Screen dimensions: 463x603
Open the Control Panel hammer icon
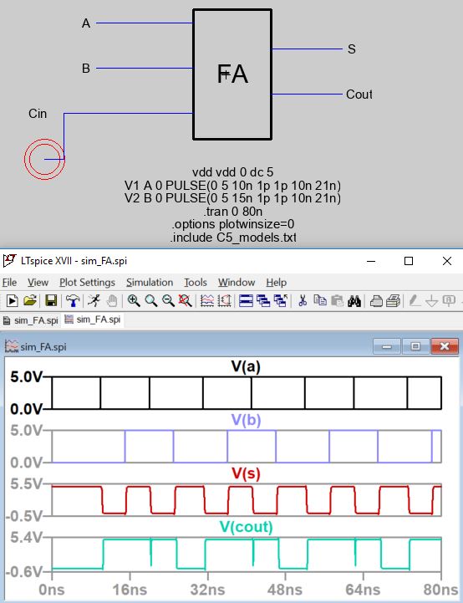click(x=73, y=301)
